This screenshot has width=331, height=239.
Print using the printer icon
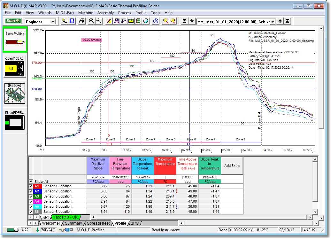[81, 21]
